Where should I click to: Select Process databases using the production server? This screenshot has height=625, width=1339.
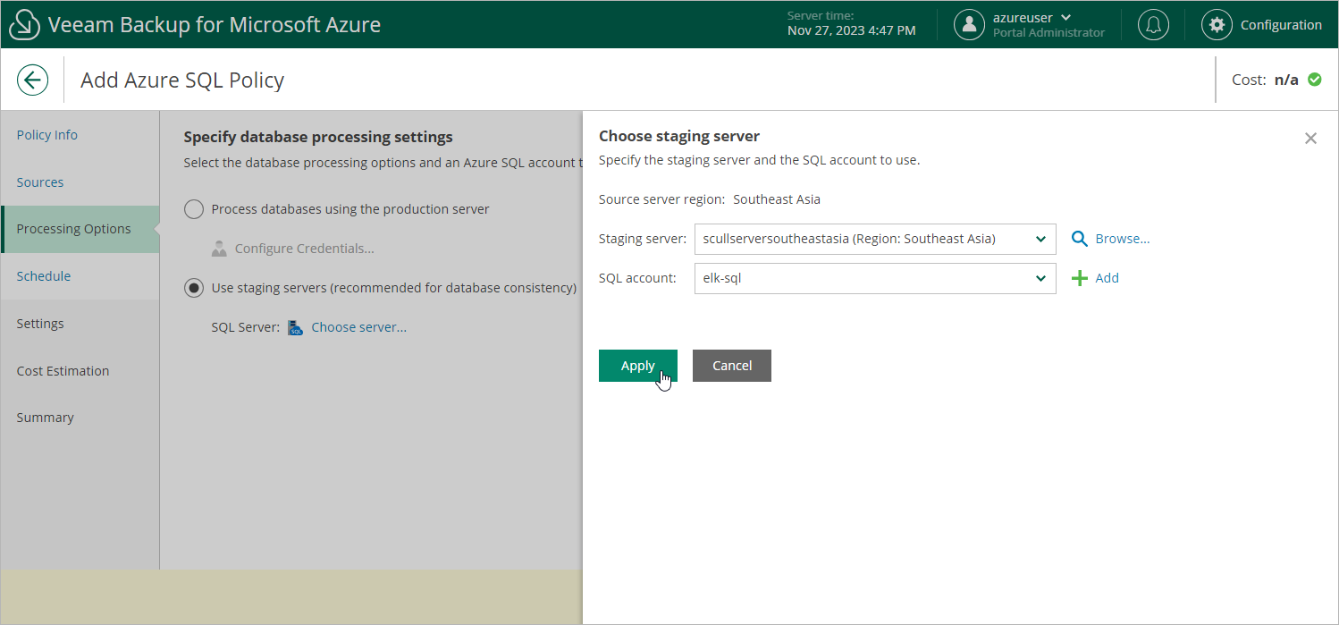pos(193,209)
